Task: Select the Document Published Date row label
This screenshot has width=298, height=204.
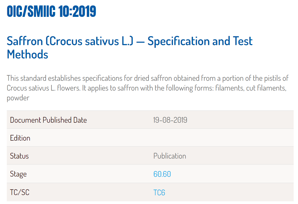Action: (x=48, y=120)
